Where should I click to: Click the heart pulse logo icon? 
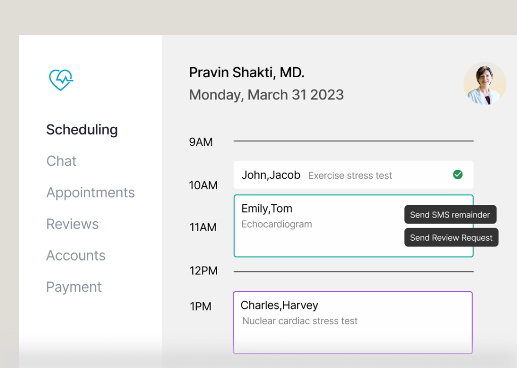[61, 80]
